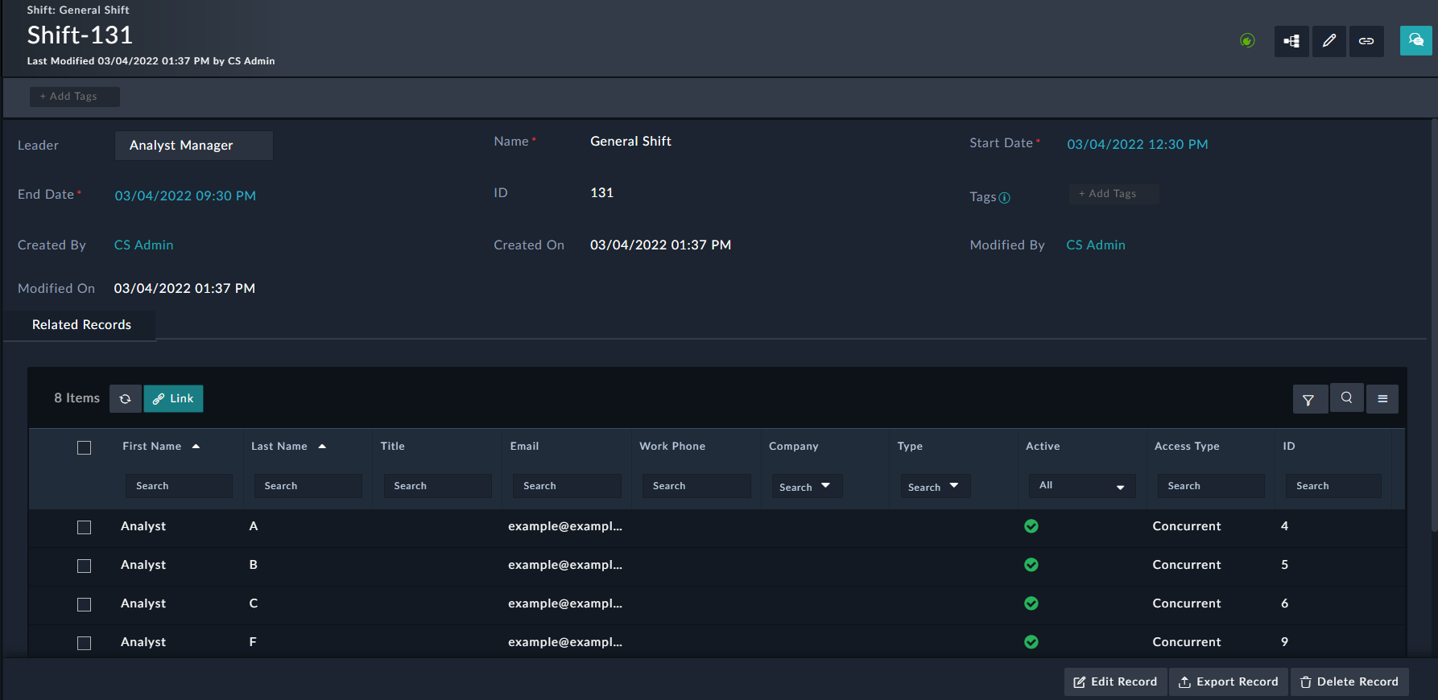The height and width of the screenshot is (700, 1438).
Task: Sort grid by Last Name column header
Action: tap(279, 447)
